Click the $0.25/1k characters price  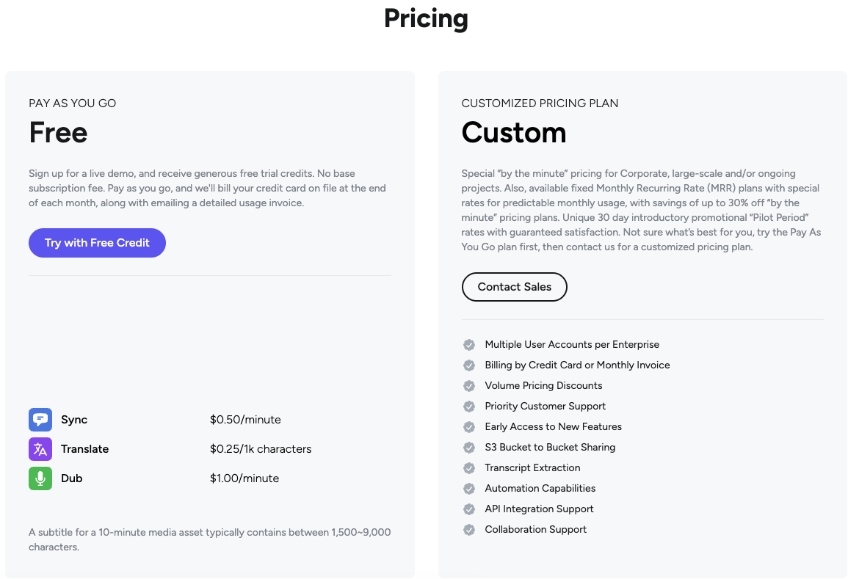[261, 449]
